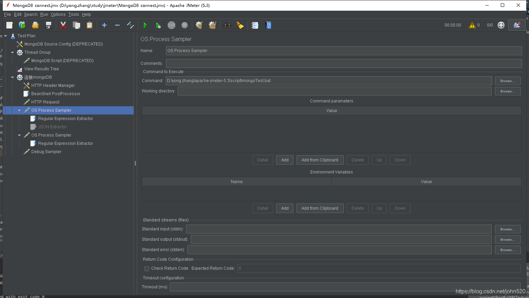Collapse the Thread Group node arrow
This screenshot has height=298, width=529.
[12, 52]
